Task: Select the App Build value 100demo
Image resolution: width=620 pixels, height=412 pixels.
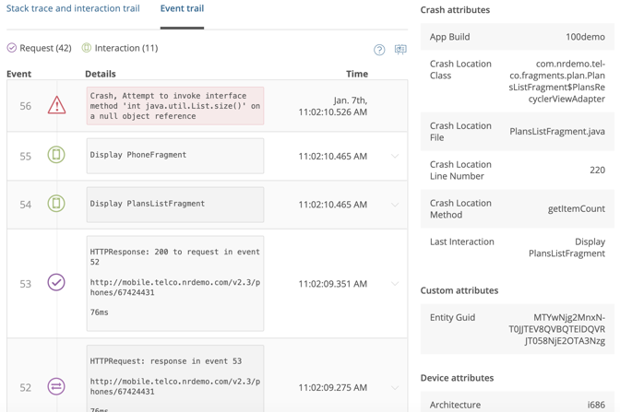Action: [x=585, y=37]
